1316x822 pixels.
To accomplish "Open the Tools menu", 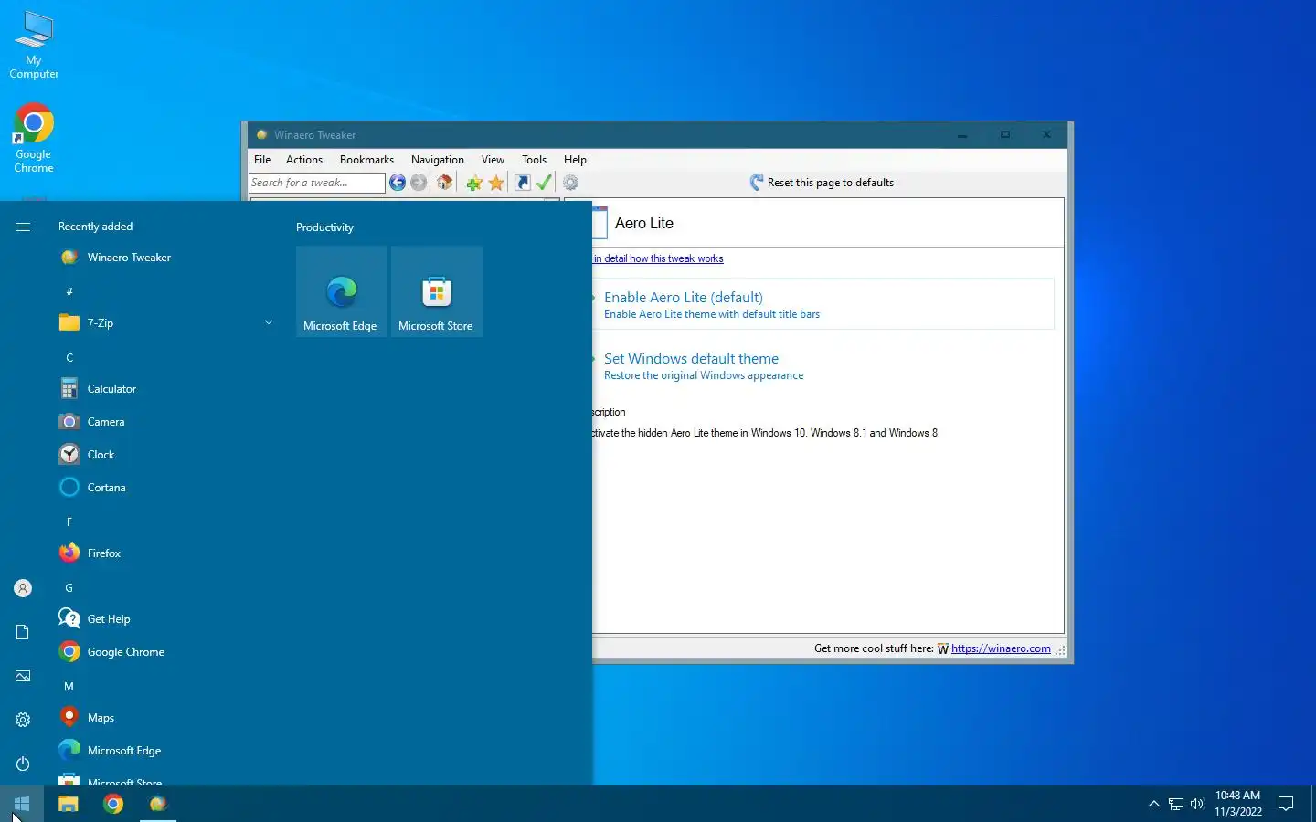I will tap(535, 160).
